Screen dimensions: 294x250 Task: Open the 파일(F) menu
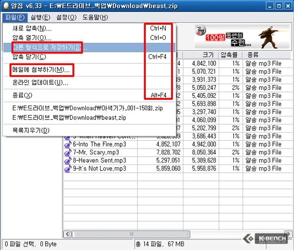click(x=15, y=18)
